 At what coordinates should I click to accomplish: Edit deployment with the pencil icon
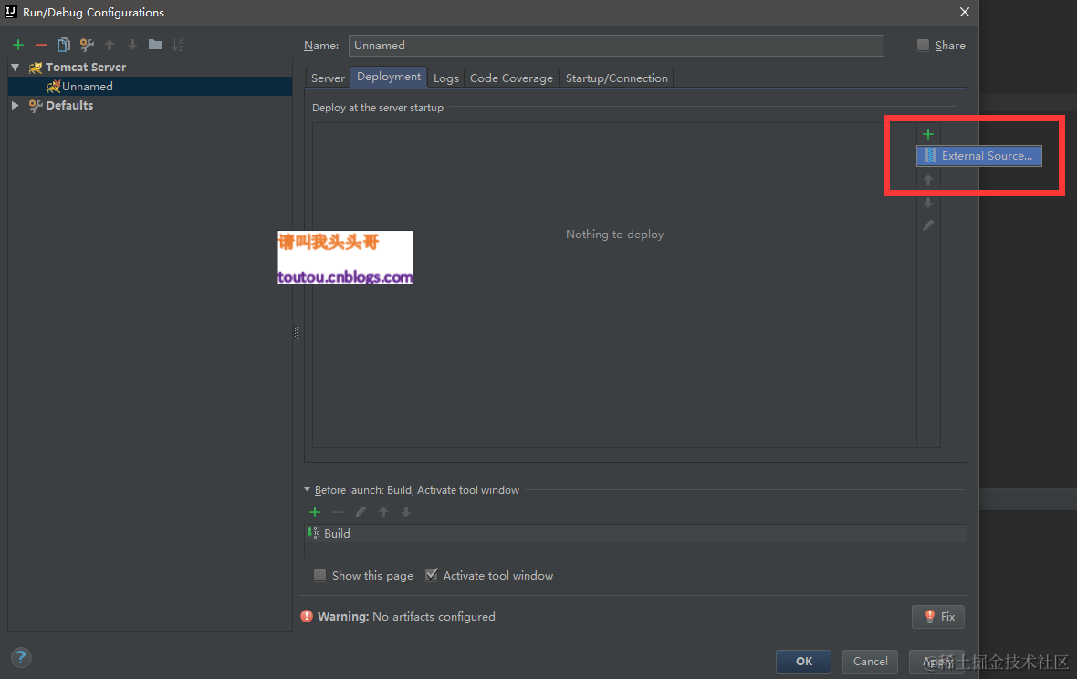[927, 225]
